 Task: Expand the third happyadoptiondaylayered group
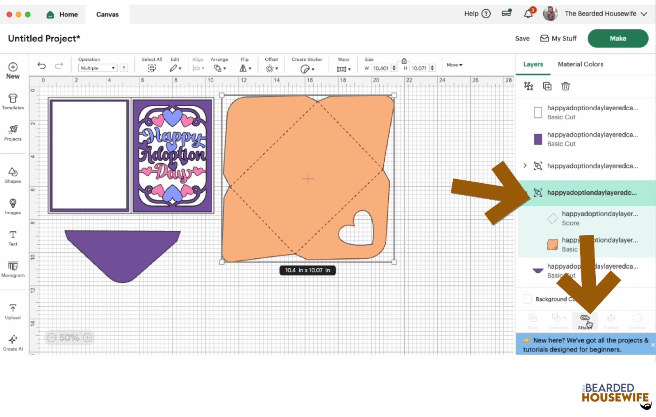pos(525,166)
